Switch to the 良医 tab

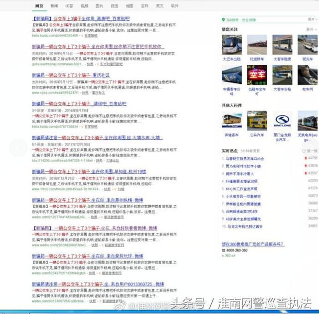pyautogui.click(x=115, y=6)
